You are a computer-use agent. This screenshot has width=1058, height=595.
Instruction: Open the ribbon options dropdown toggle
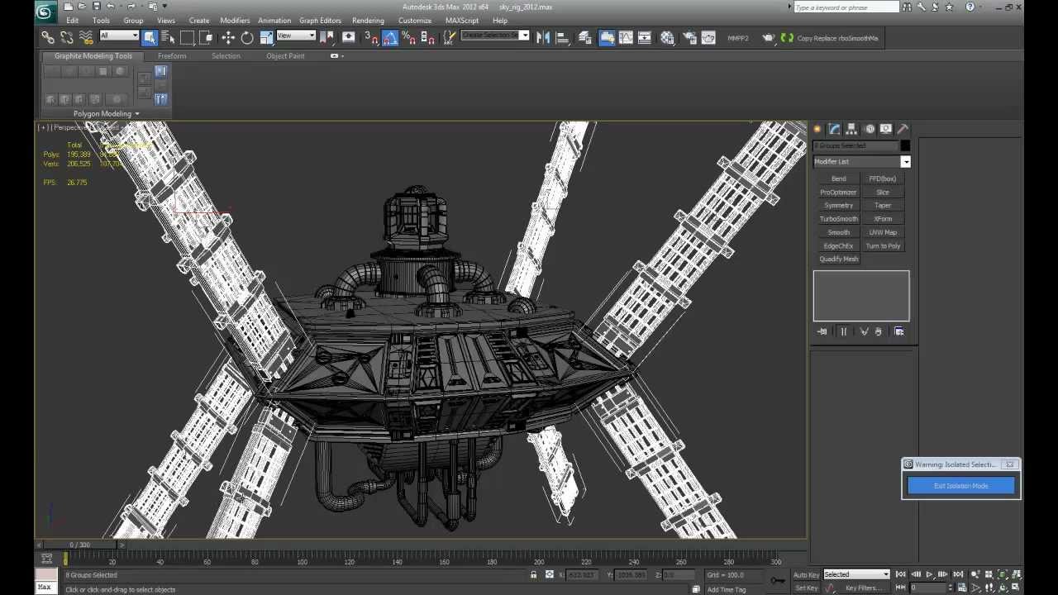[336, 56]
